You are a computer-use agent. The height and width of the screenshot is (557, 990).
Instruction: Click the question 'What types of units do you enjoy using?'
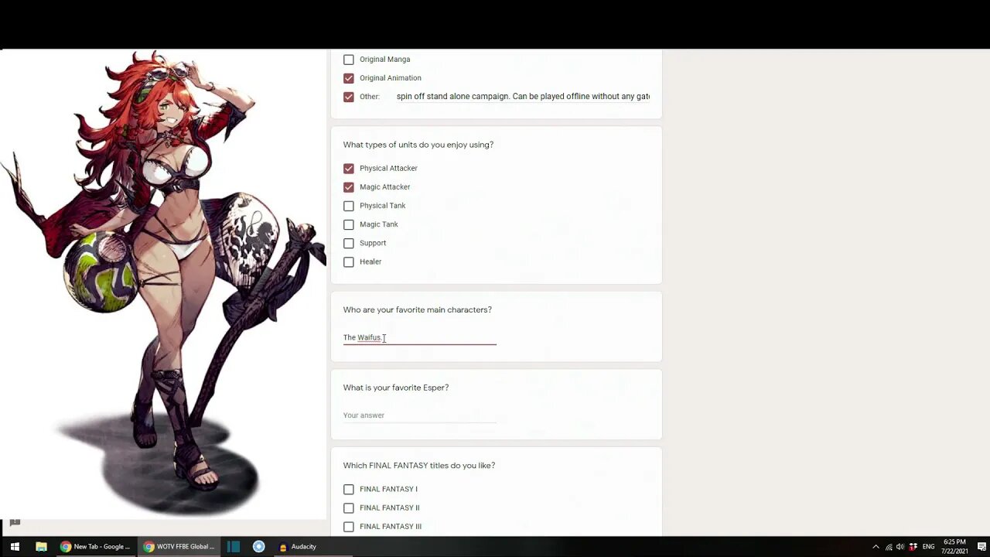(418, 145)
